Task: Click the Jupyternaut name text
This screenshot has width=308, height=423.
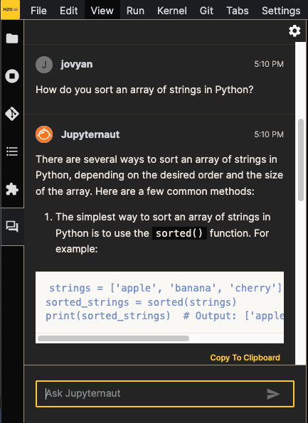Action: point(90,134)
